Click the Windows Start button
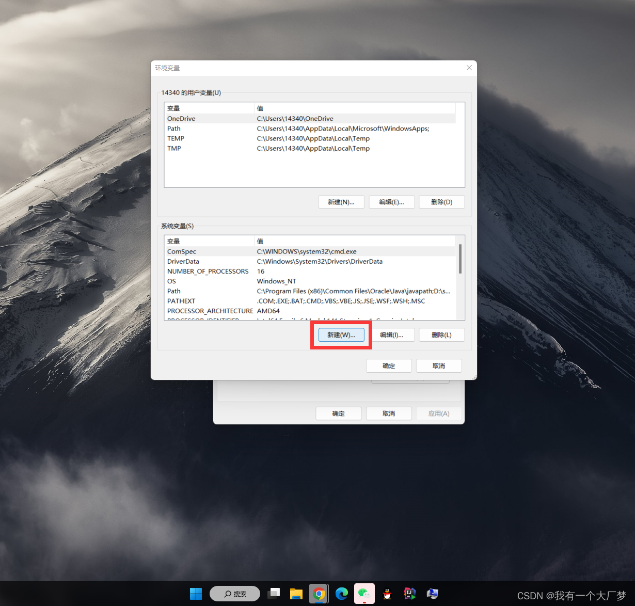This screenshot has height=606, width=635. pos(196,594)
